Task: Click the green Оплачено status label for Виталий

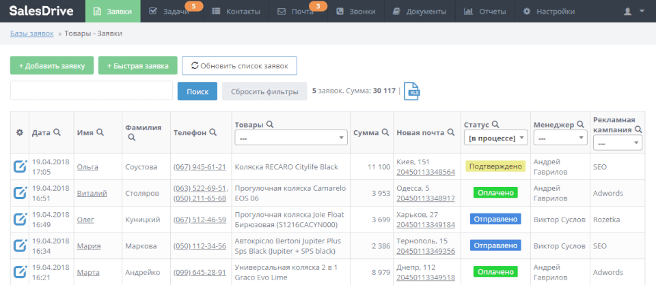Action: [495, 193]
